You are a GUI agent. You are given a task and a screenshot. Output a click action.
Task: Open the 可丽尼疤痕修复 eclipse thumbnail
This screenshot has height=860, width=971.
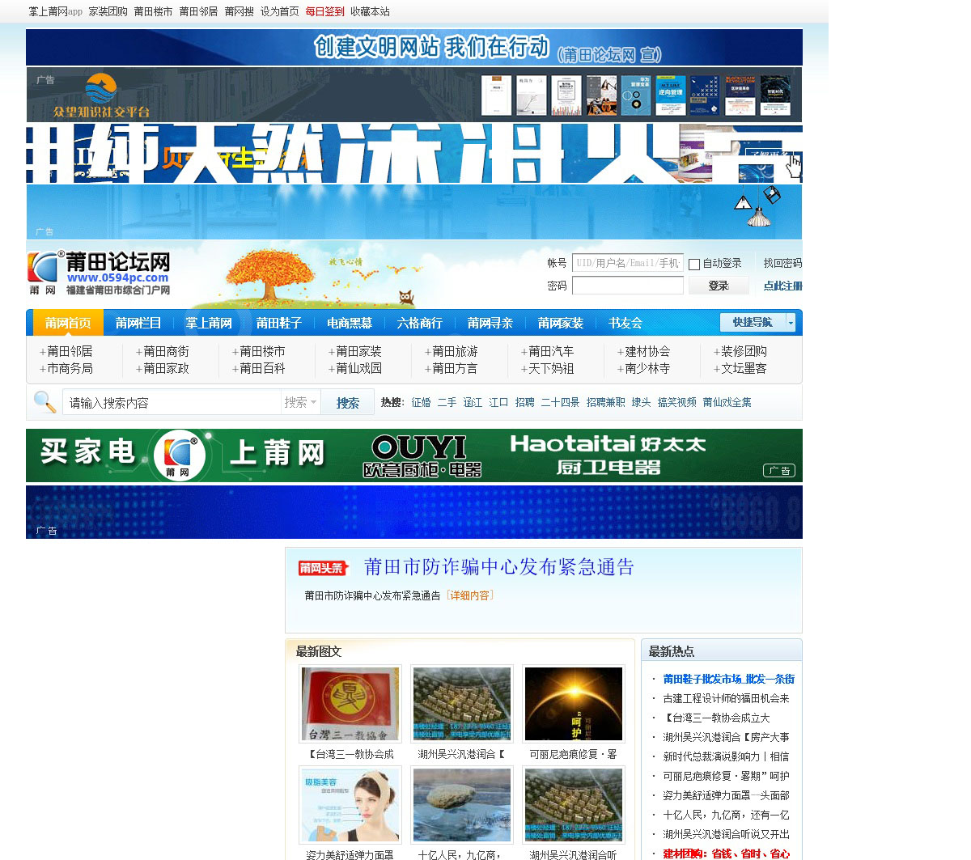click(x=574, y=704)
